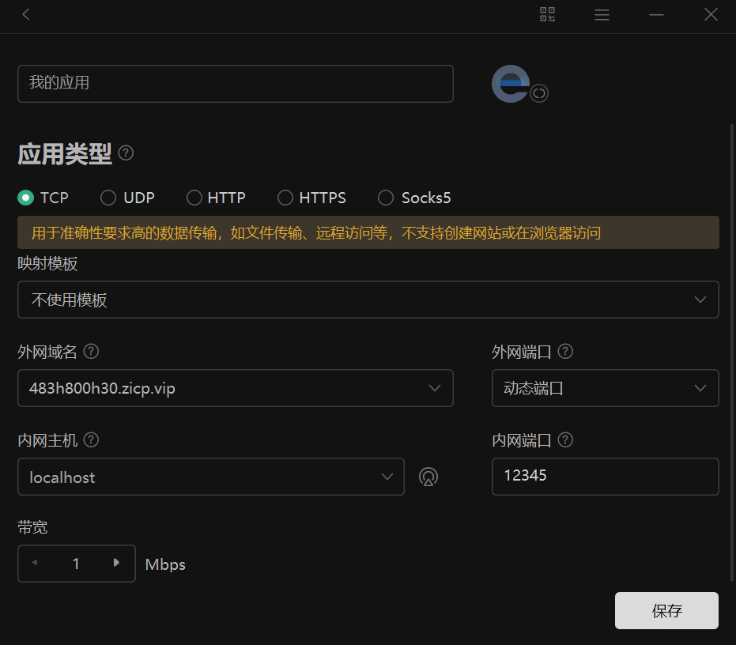
Task: Increase bandwidth with right arrow stepper
Action: click(117, 563)
